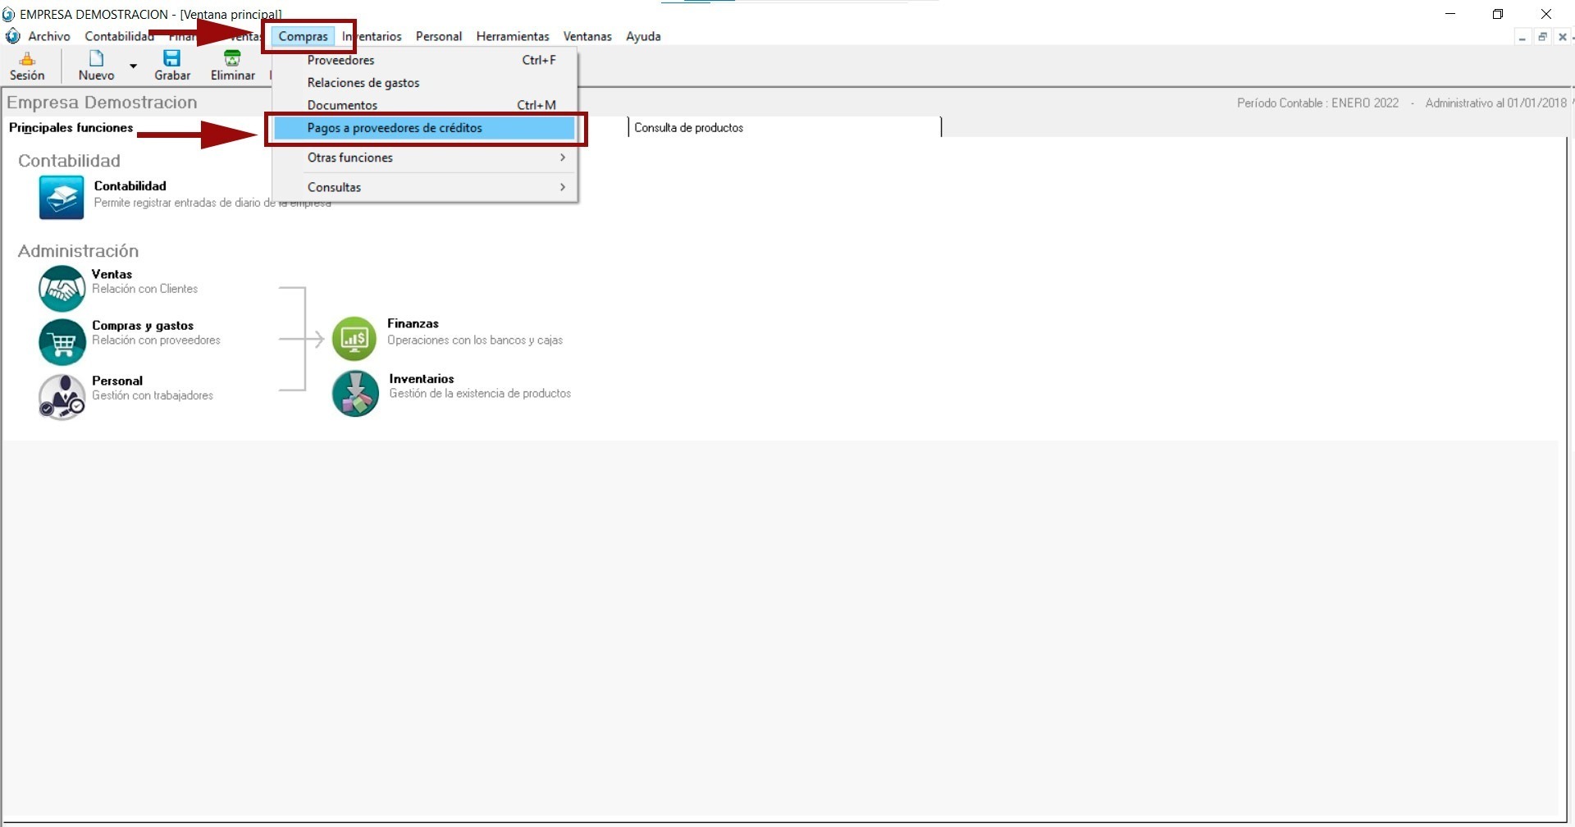Click the Nuevo document icon
The height and width of the screenshot is (827, 1575).
click(x=96, y=59)
